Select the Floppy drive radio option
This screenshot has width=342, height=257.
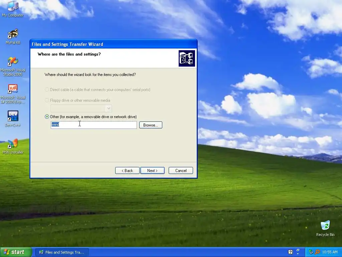point(47,100)
